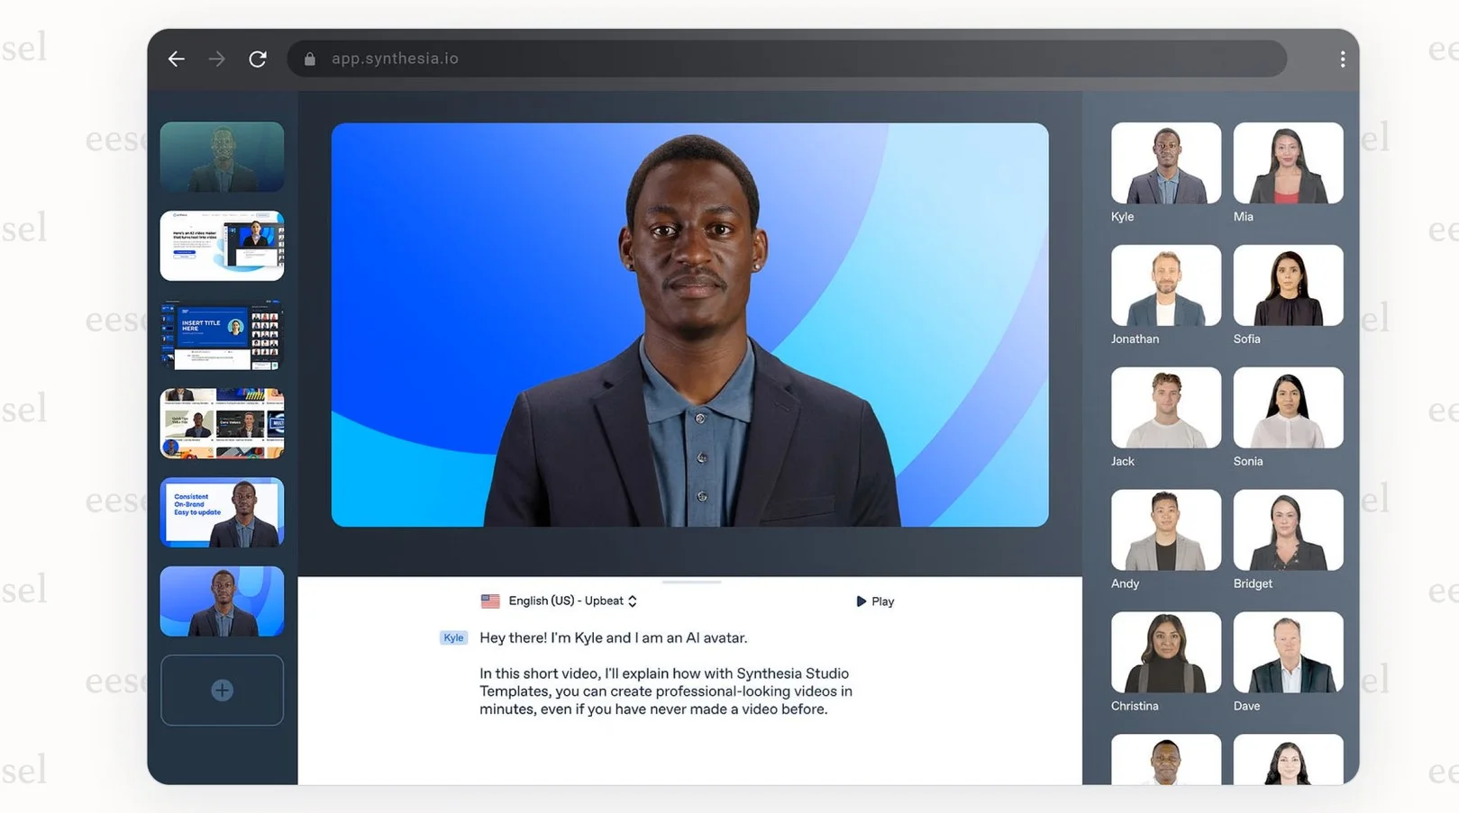Viewport: 1459px width, 813px height.
Task: Click the browser back arrow
Action: pos(176,59)
